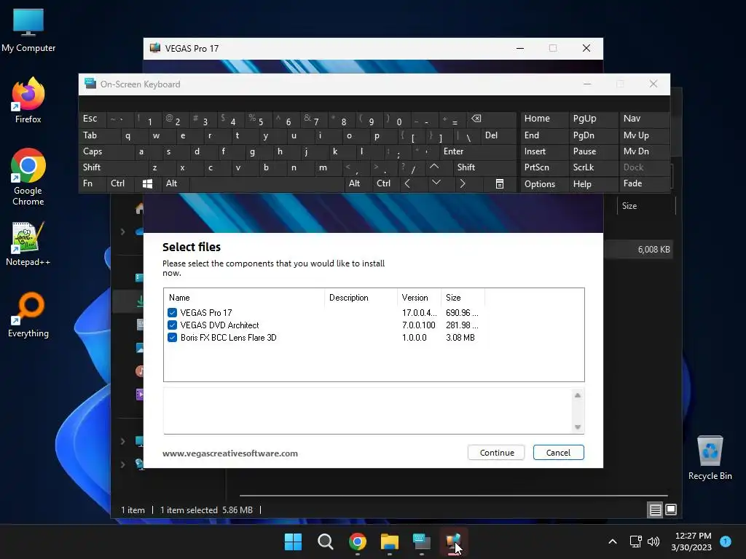Show hidden tray icons chevron

tap(613, 542)
